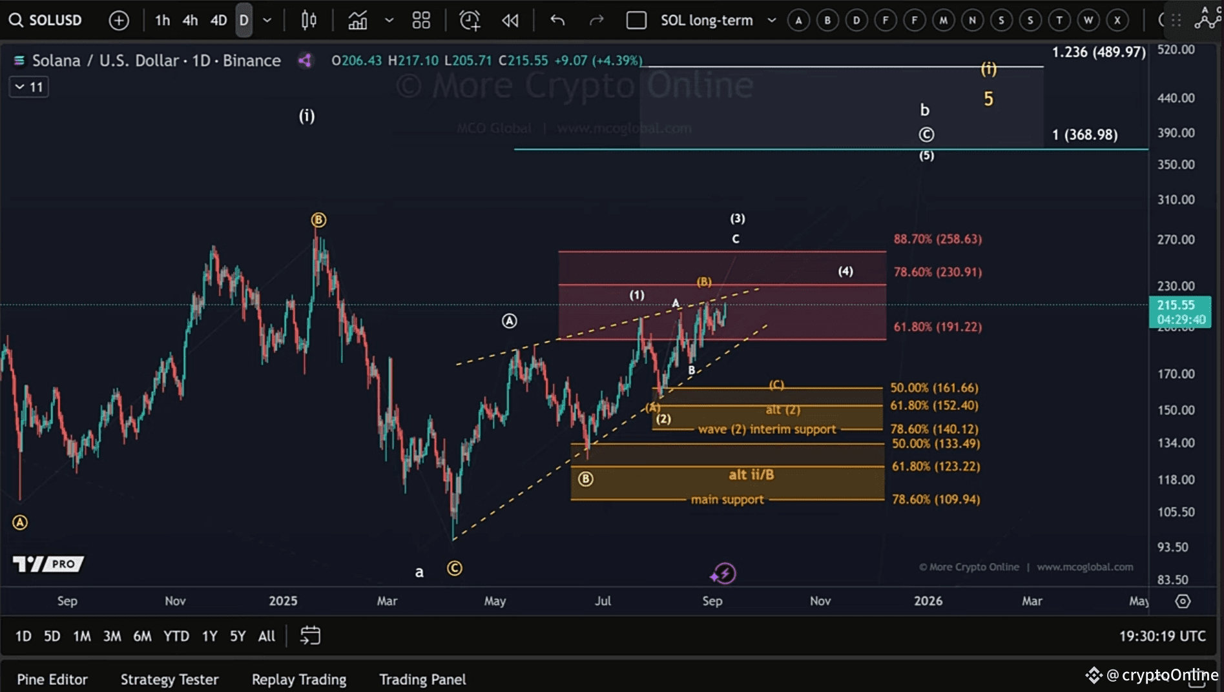Expand the SOL long-term layout dropdown
Viewport: 1224px width, 692px height.
pyautogui.click(x=771, y=21)
